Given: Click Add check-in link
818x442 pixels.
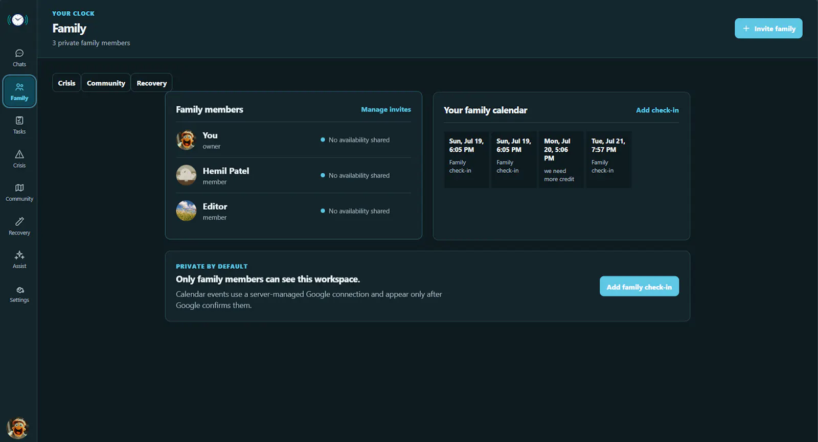Looking at the screenshot, I should (x=657, y=110).
